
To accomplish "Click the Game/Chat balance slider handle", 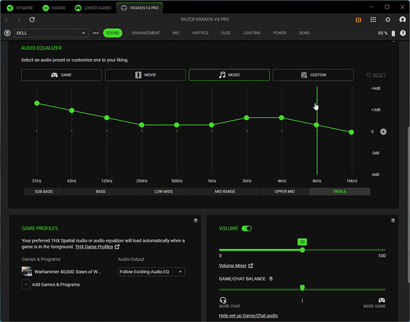I will (302, 288).
